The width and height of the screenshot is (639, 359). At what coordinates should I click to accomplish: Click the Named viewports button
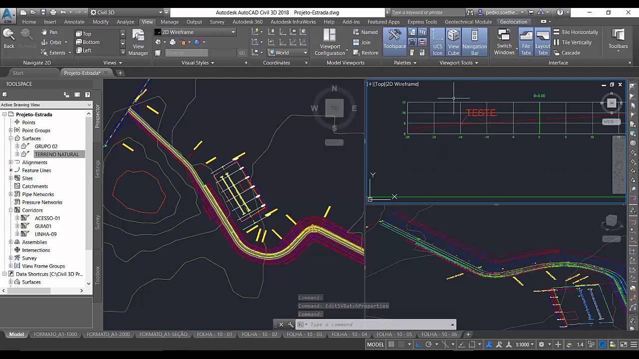click(x=365, y=32)
